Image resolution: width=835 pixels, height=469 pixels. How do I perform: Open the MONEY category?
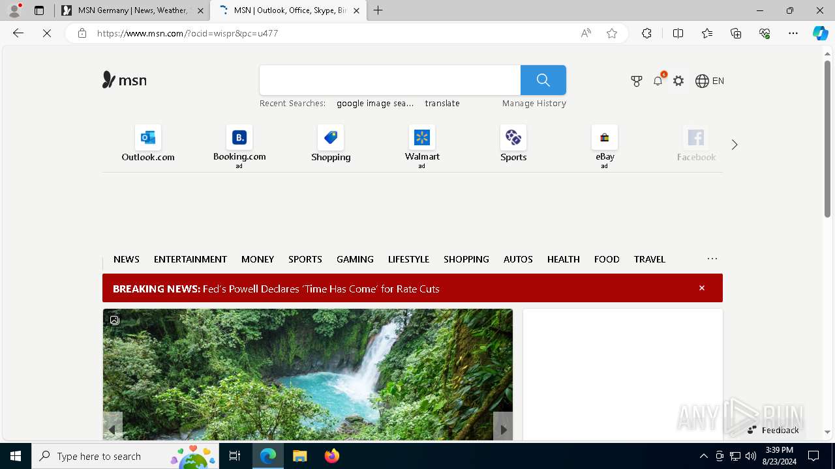pyautogui.click(x=258, y=259)
